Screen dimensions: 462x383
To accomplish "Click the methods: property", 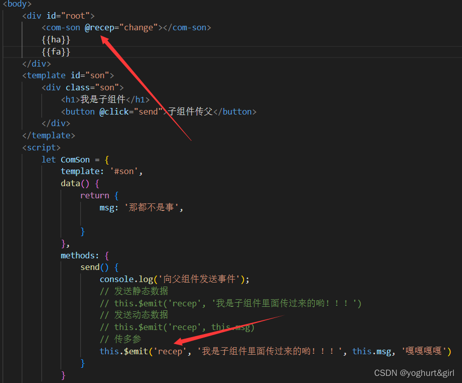I will point(80,255).
